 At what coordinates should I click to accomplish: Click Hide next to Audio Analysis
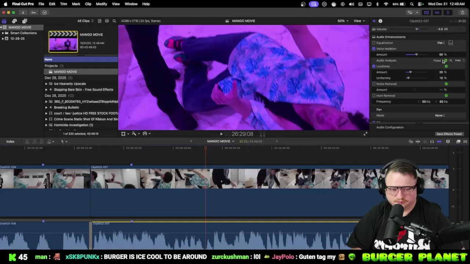[458, 60]
